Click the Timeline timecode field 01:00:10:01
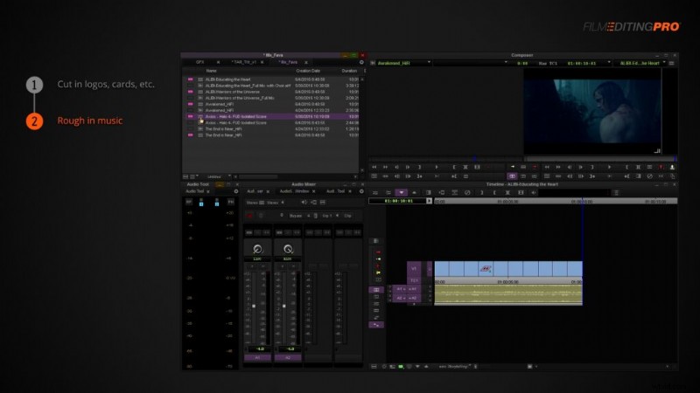This screenshot has height=393, width=700. (x=399, y=201)
